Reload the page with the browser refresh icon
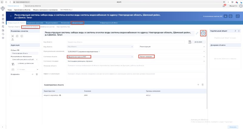This screenshot has width=243, height=129. coord(10,2)
